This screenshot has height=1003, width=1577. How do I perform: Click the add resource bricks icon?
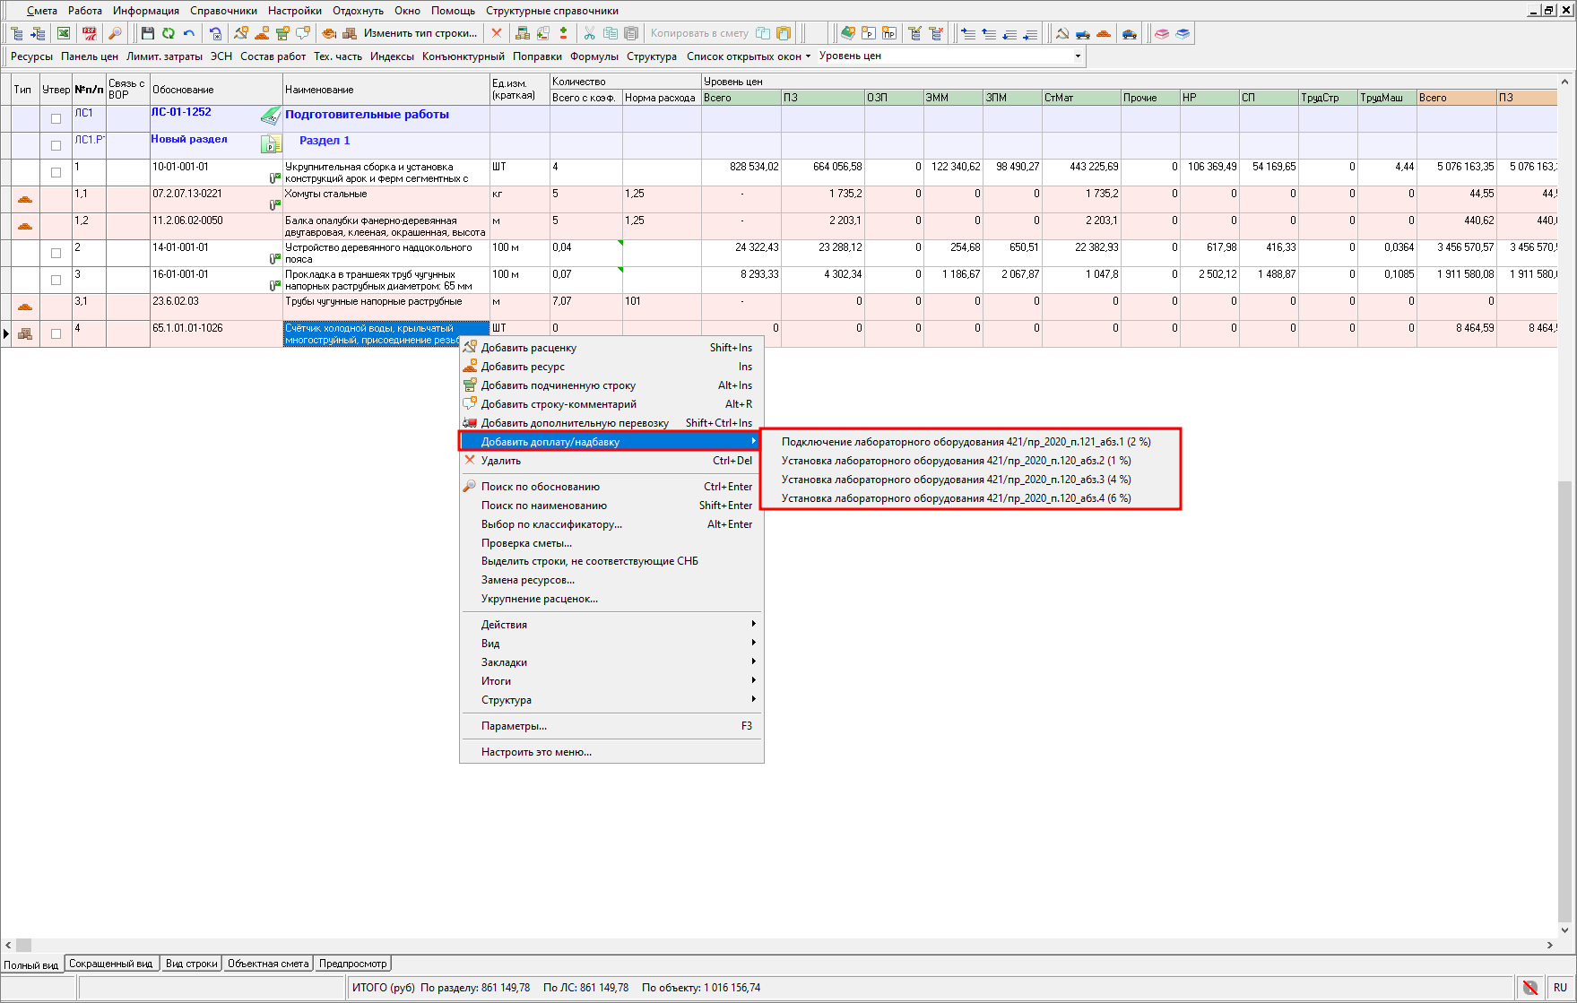262,33
